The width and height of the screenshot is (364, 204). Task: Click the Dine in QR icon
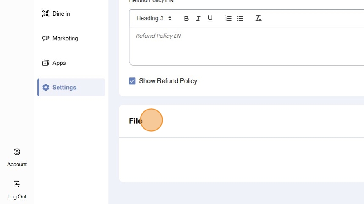click(x=46, y=14)
